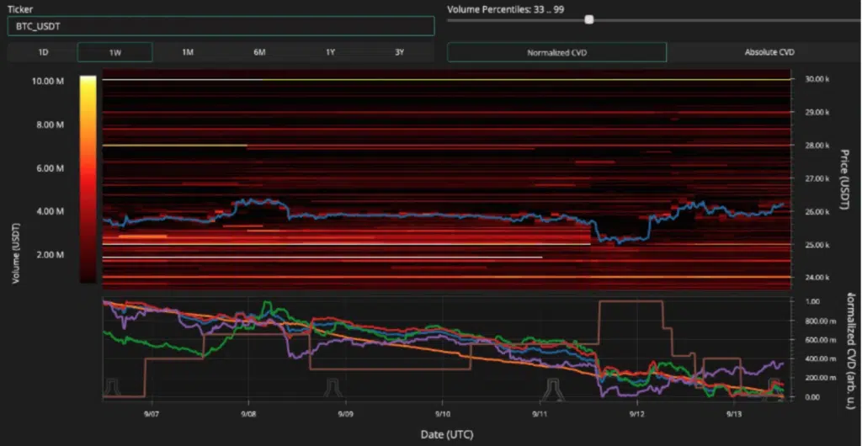This screenshot has width=862, height=446.
Task: Click the 9/12 date axis label
Action: click(637, 413)
